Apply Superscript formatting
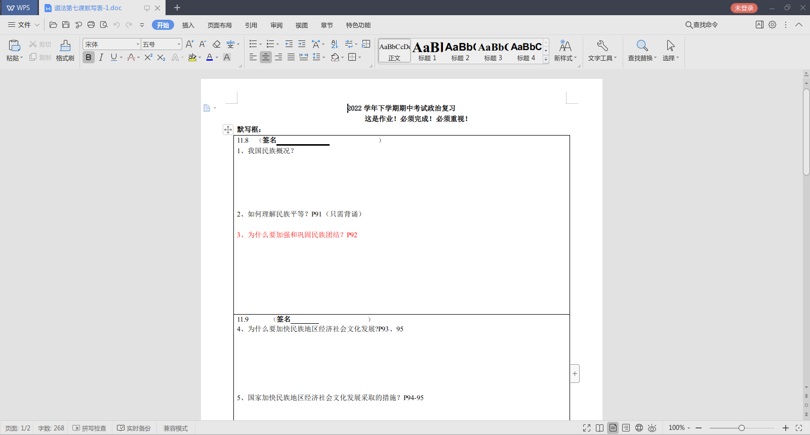This screenshot has height=435, width=810. 148,58
